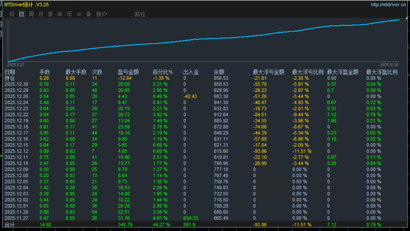410x231 pixels.
Task: Click the 最大浮亏比例 column header
Action: tap(308, 72)
